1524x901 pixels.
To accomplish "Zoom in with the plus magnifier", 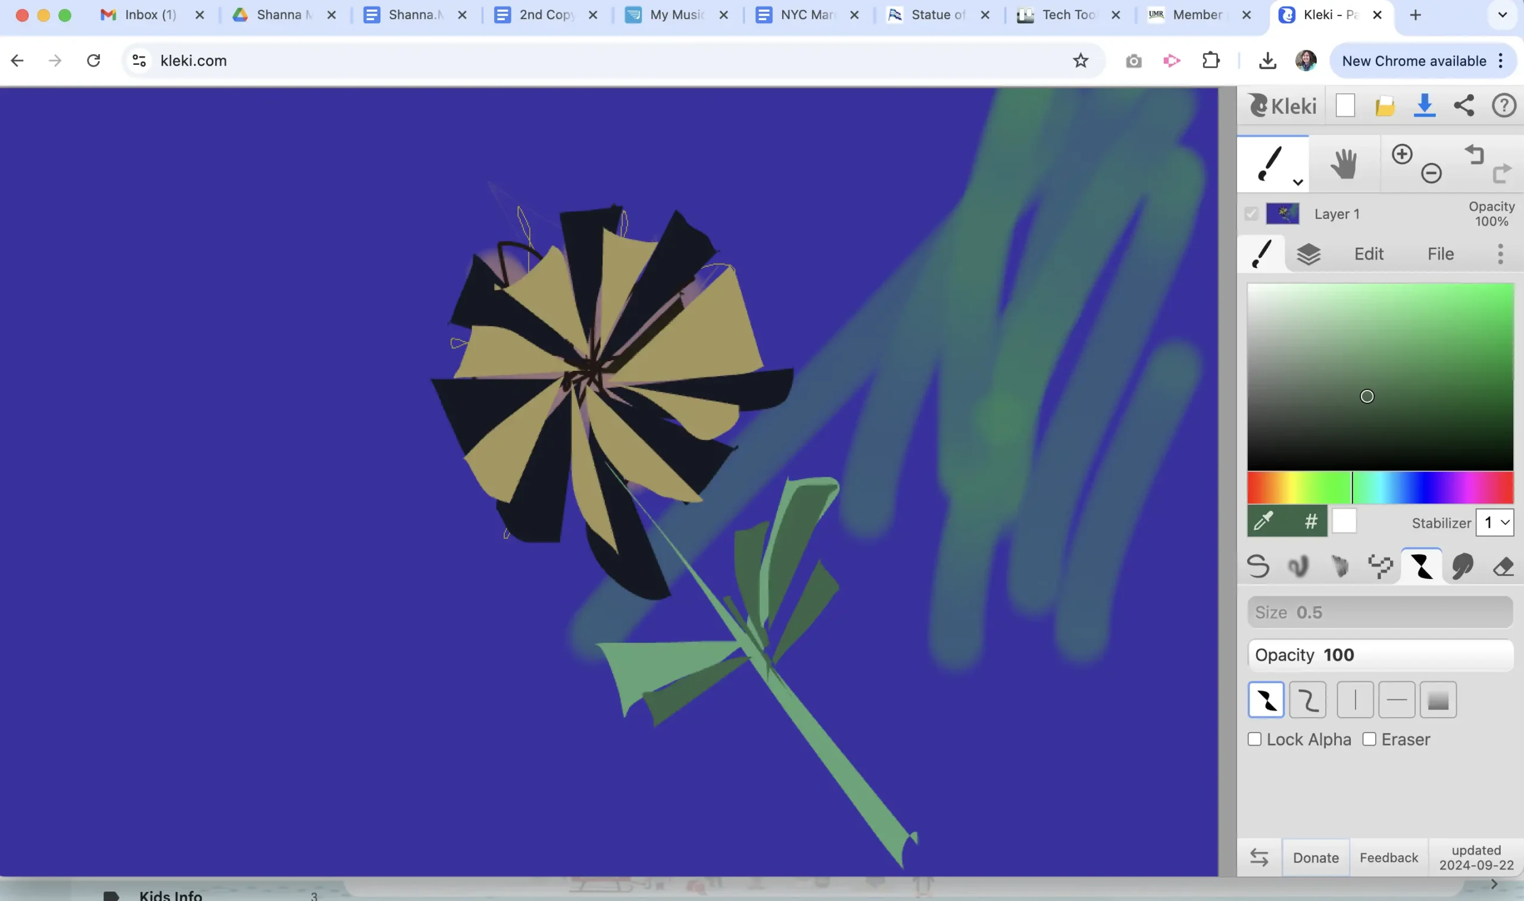I will click(x=1401, y=154).
